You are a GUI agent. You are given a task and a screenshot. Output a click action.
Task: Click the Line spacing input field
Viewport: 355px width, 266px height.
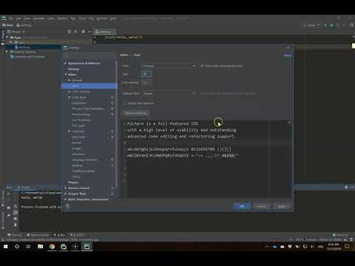[146, 83]
